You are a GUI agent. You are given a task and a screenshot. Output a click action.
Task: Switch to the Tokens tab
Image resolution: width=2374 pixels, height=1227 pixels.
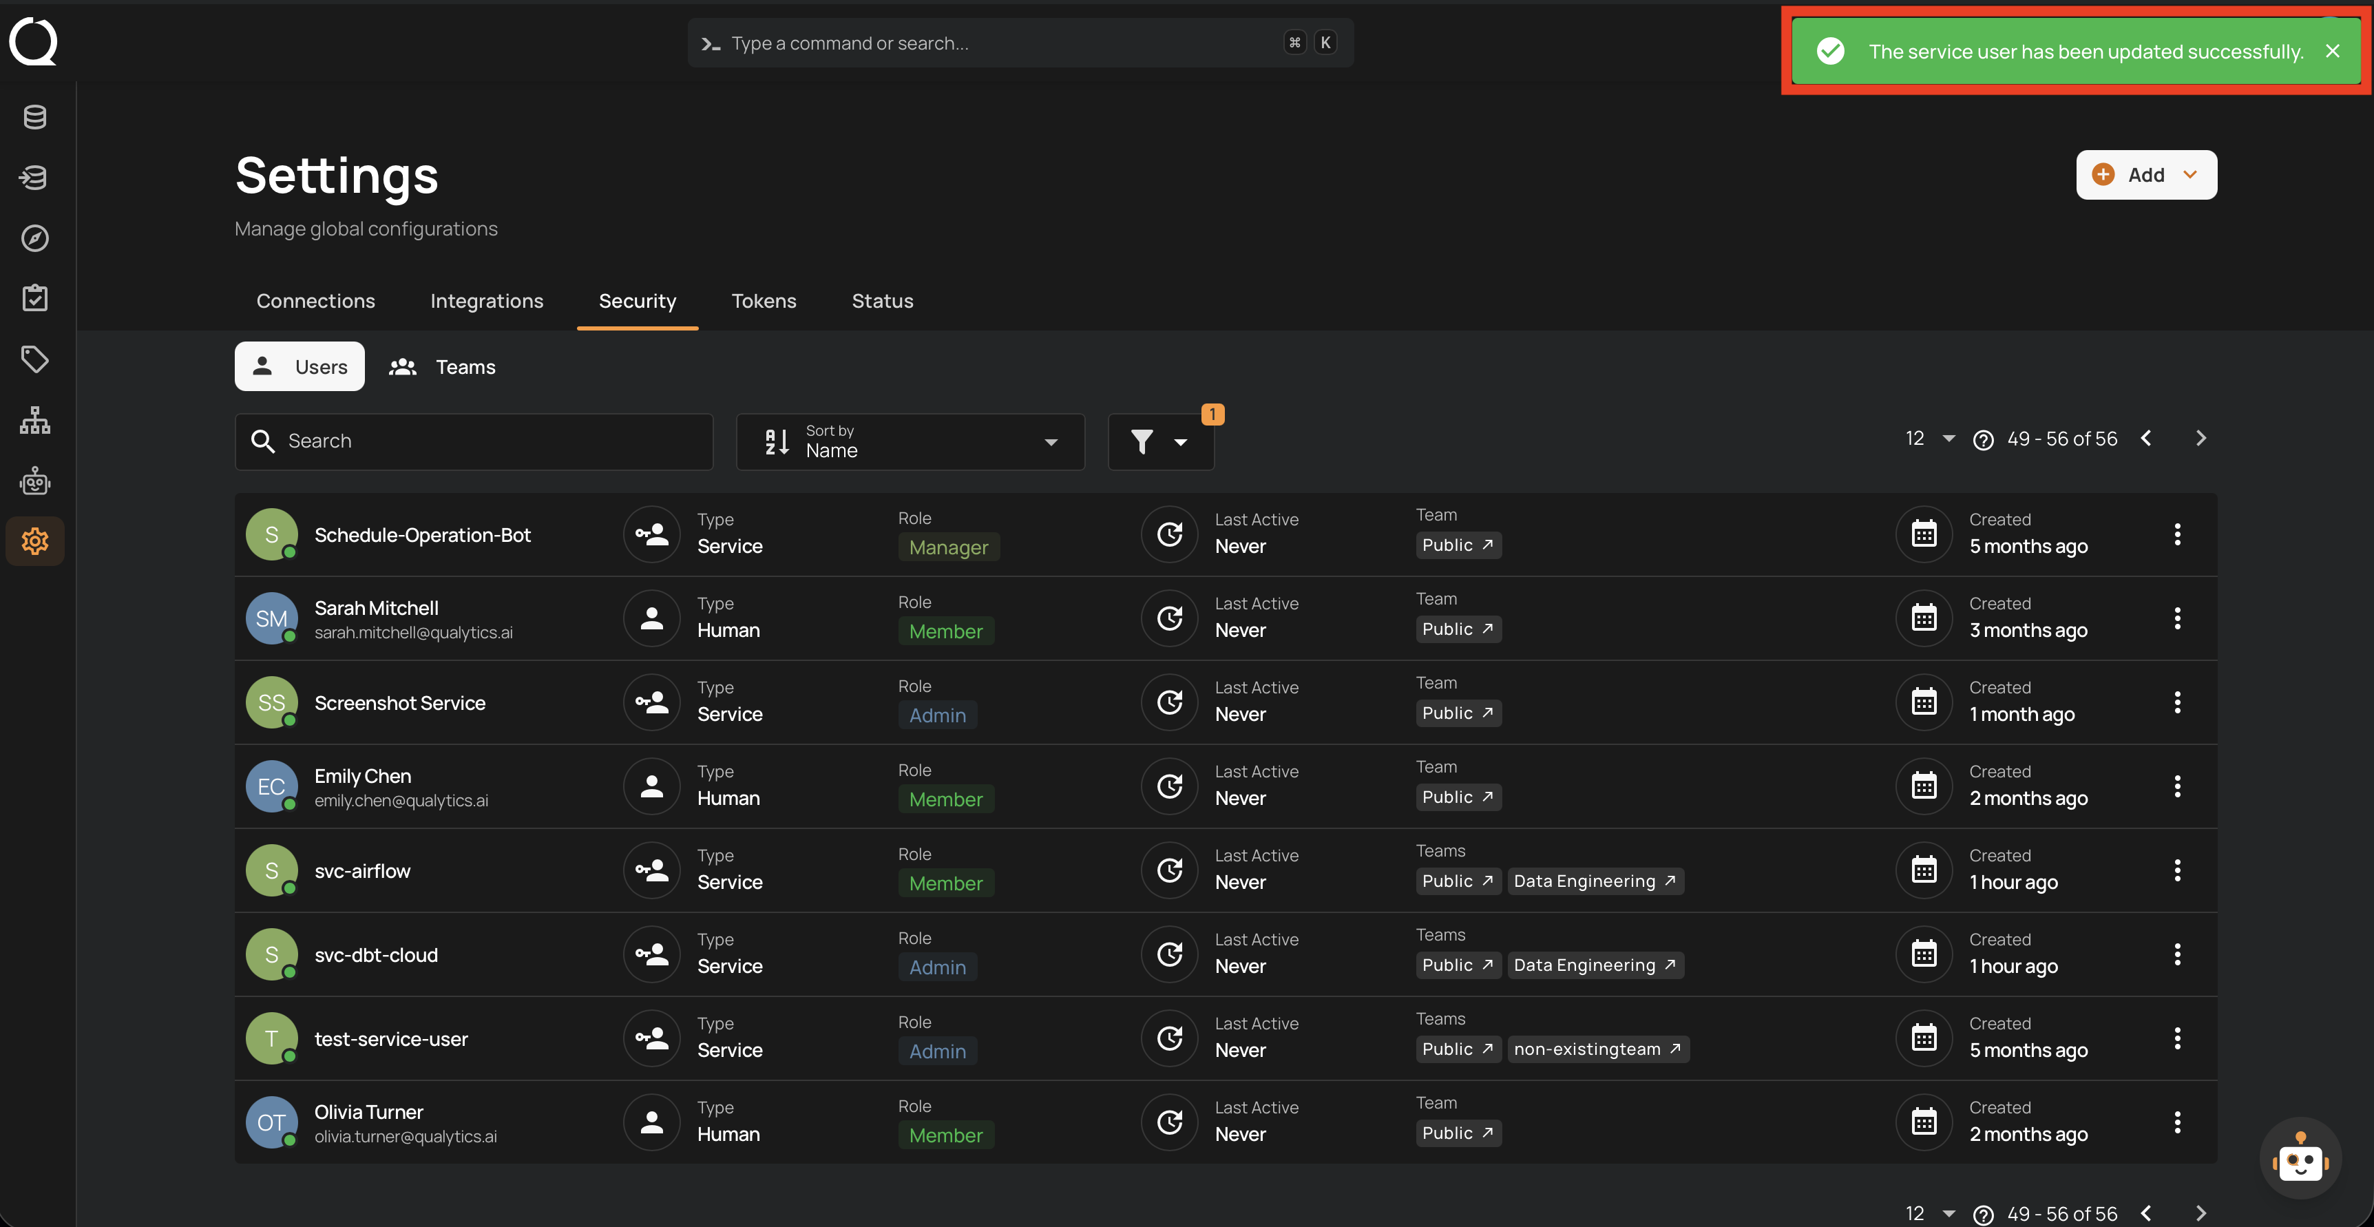tap(763, 302)
